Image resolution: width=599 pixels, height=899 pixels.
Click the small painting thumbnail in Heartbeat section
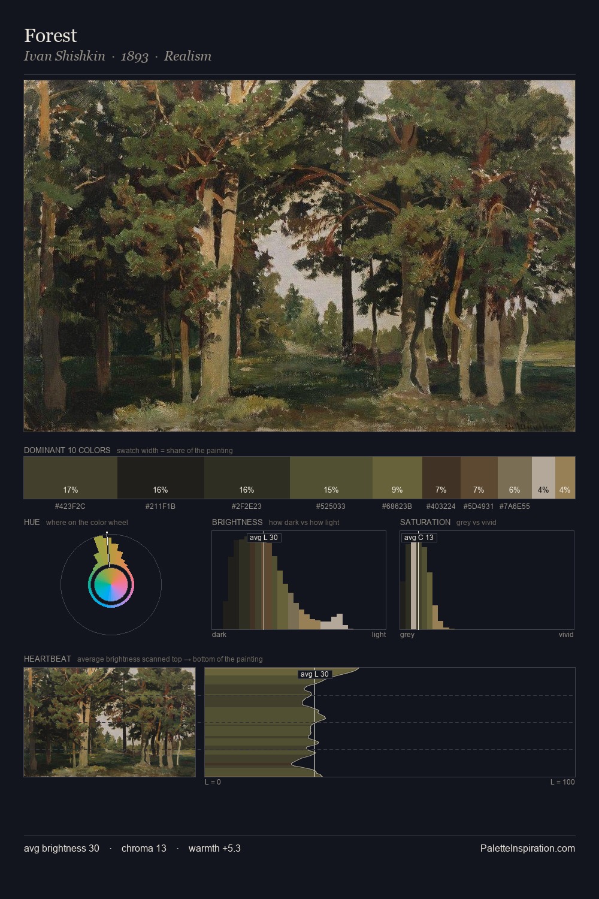[x=110, y=722]
